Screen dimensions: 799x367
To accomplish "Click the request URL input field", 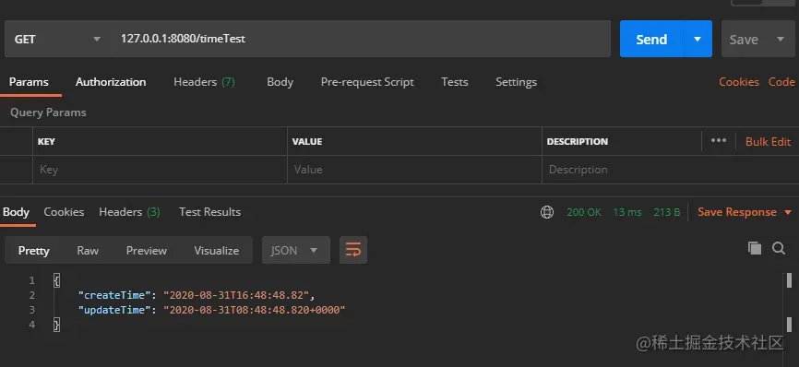I will pyautogui.click(x=360, y=39).
